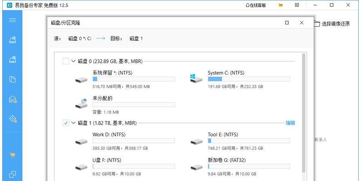Click 选择镜像还原 button
The width and height of the screenshot is (361, 181).
click(332, 24)
